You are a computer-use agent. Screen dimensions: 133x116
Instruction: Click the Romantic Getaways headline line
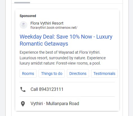[44, 44]
